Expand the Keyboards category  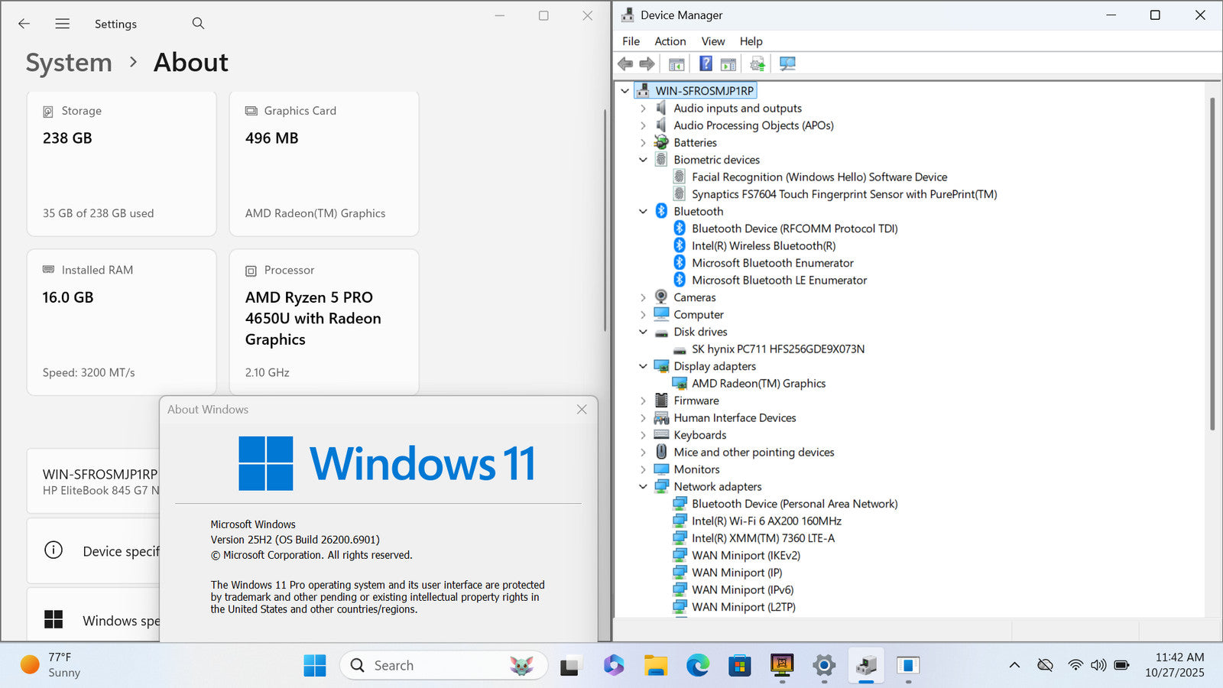(x=643, y=435)
